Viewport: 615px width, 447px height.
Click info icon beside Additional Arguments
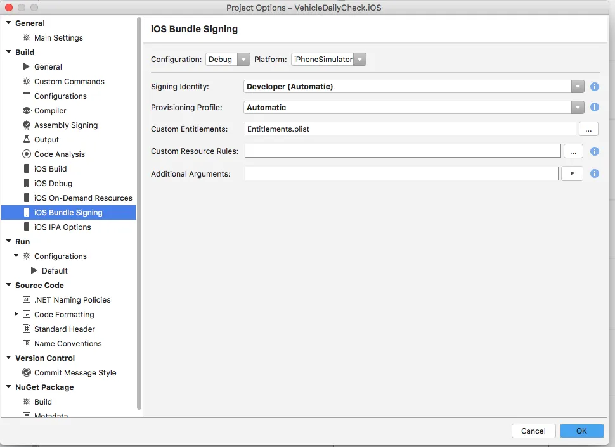595,173
